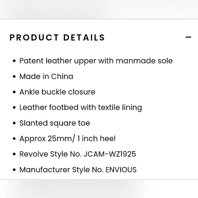Click the bullet before Slanted square toe
198x198 pixels.
pyautogui.click(x=14, y=123)
